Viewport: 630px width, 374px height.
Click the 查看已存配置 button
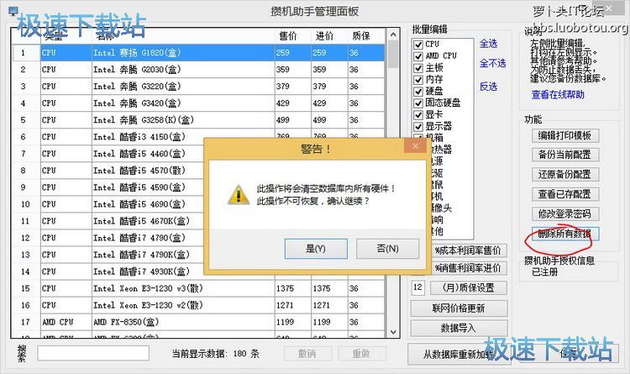point(565,194)
